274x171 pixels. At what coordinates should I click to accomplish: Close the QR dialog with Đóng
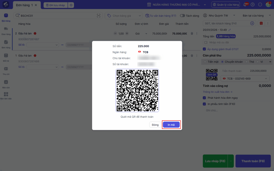tap(155, 125)
